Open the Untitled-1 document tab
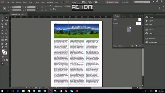Viewport: 165px width, 93px height. (x=17, y=14)
